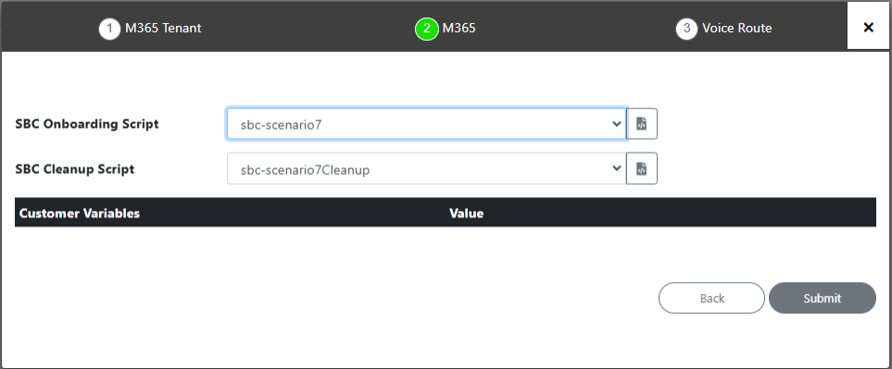
Task: Open the SBC Cleanup Script dropdown
Action: (427, 168)
